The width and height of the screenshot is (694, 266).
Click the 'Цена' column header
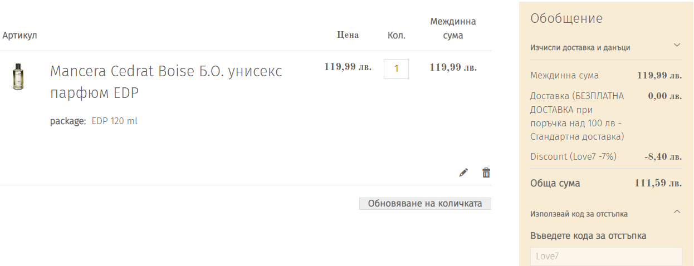348,35
